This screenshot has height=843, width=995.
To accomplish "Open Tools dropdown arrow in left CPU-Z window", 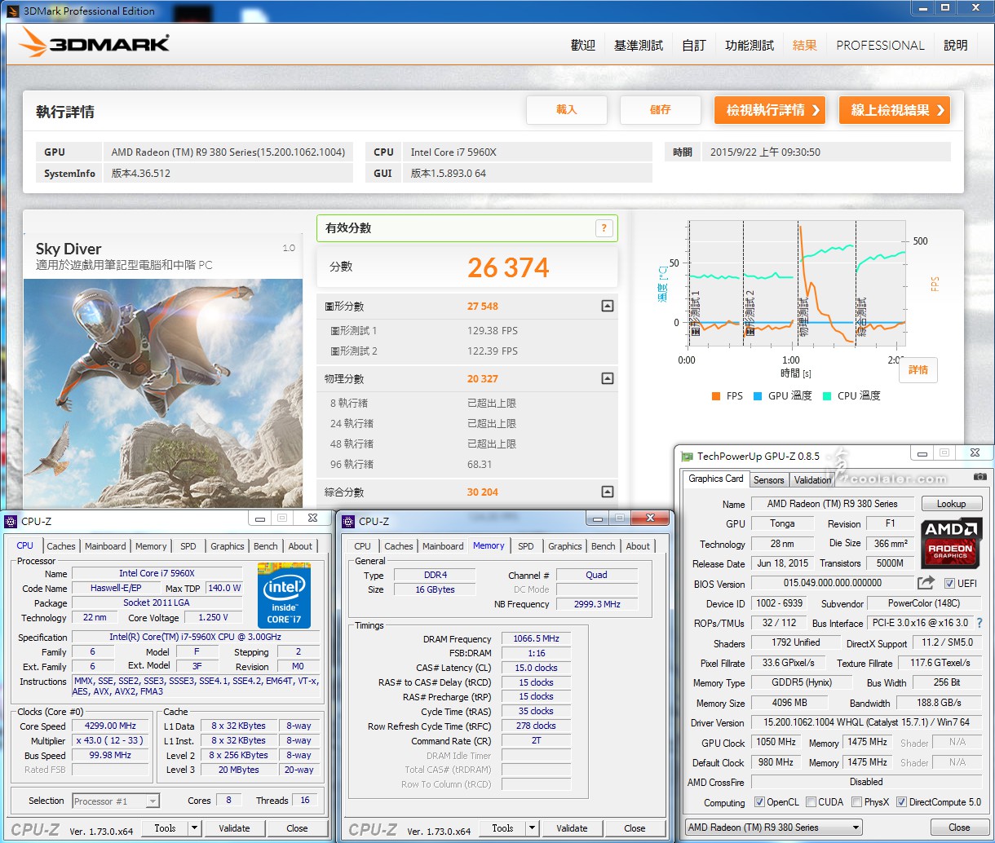I will click(194, 828).
